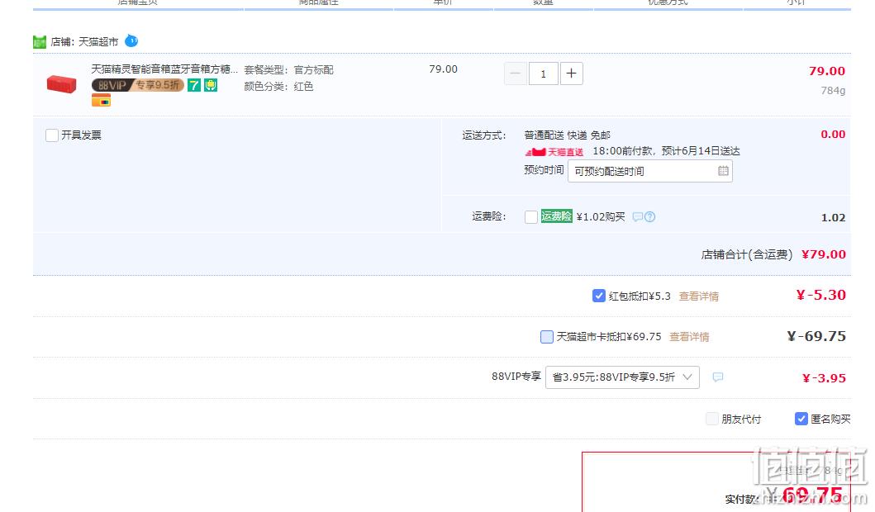Open 查看详情 for supermarket card deduction

(689, 337)
